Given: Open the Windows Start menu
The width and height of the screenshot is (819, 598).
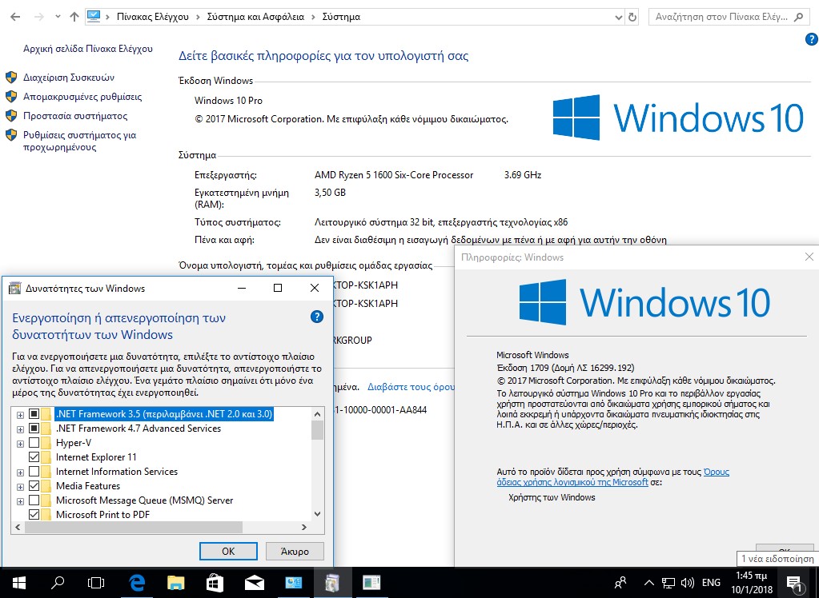Looking at the screenshot, I should tap(18, 582).
